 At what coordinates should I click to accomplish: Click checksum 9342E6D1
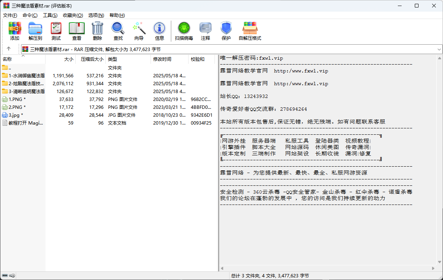coord(201,115)
